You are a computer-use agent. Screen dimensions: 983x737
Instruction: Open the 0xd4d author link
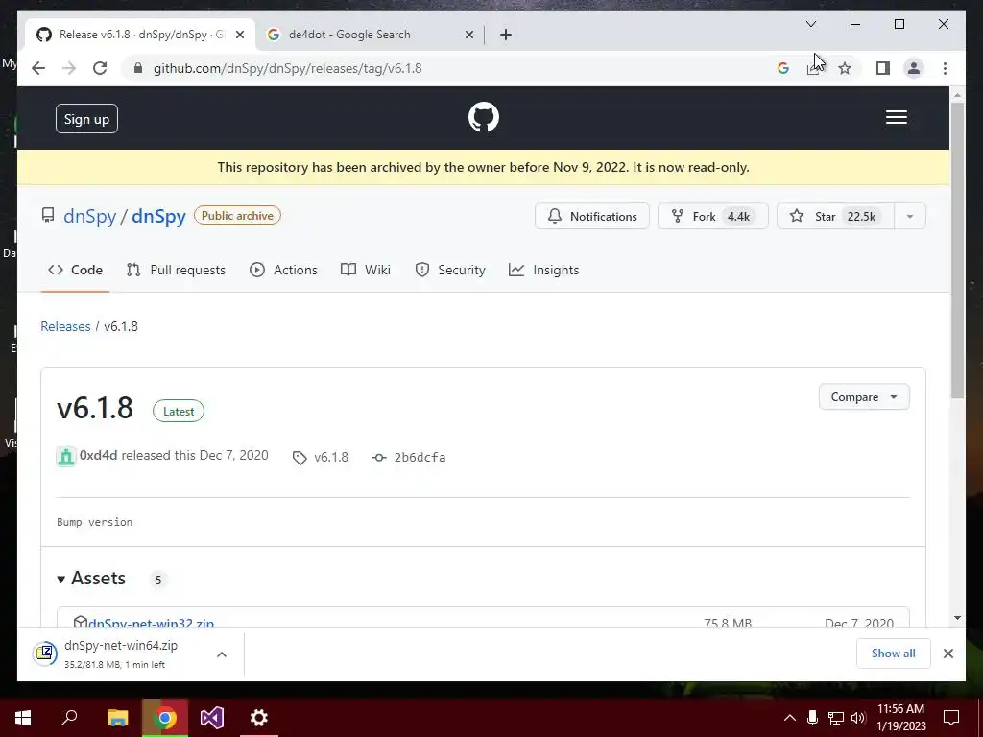[99, 455]
